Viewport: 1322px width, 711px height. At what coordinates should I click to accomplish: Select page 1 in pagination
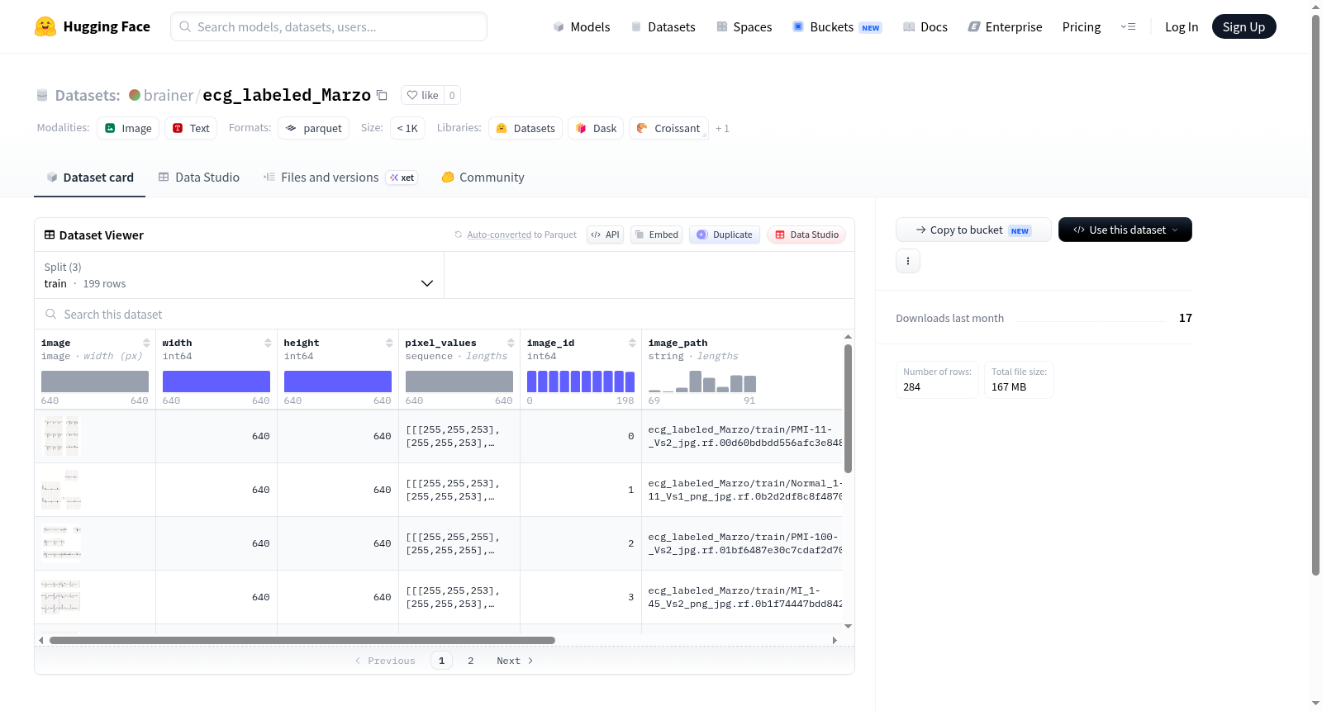441,661
